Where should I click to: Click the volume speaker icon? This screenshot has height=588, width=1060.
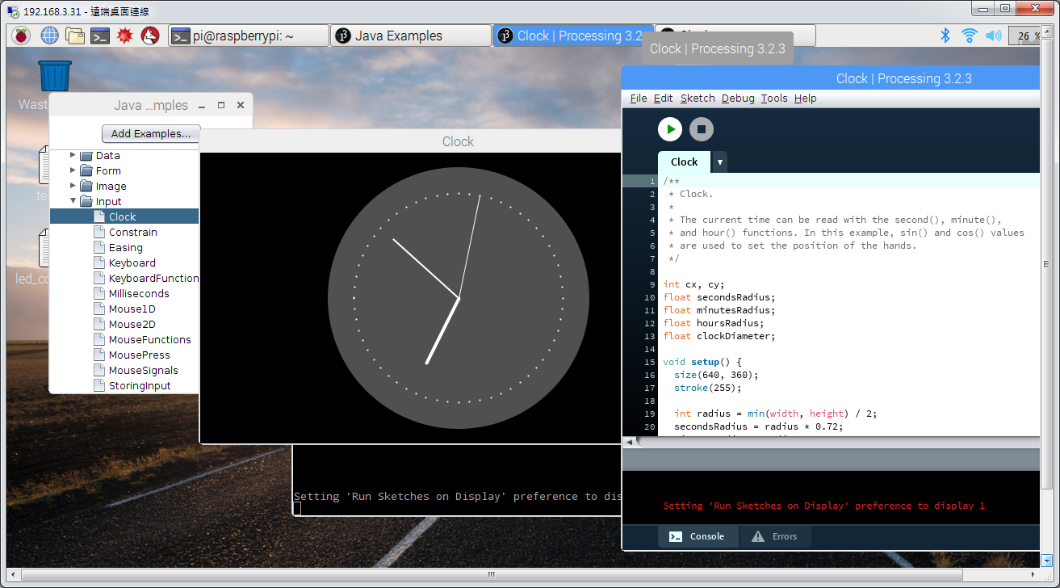point(993,36)
